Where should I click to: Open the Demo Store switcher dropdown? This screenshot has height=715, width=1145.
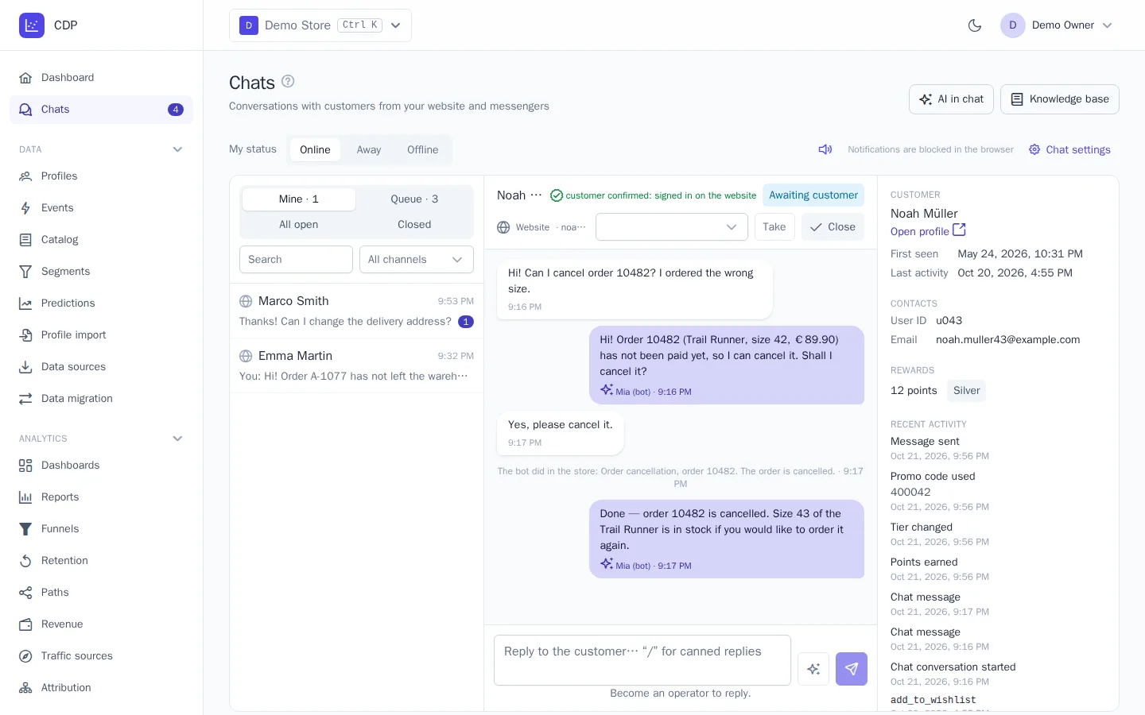320,25
